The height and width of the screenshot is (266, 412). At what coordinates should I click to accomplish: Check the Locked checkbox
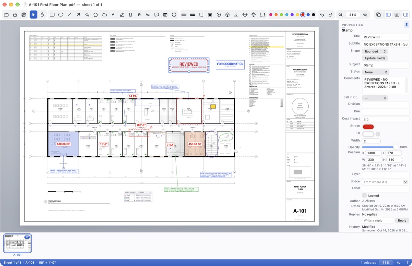point(365,195)
